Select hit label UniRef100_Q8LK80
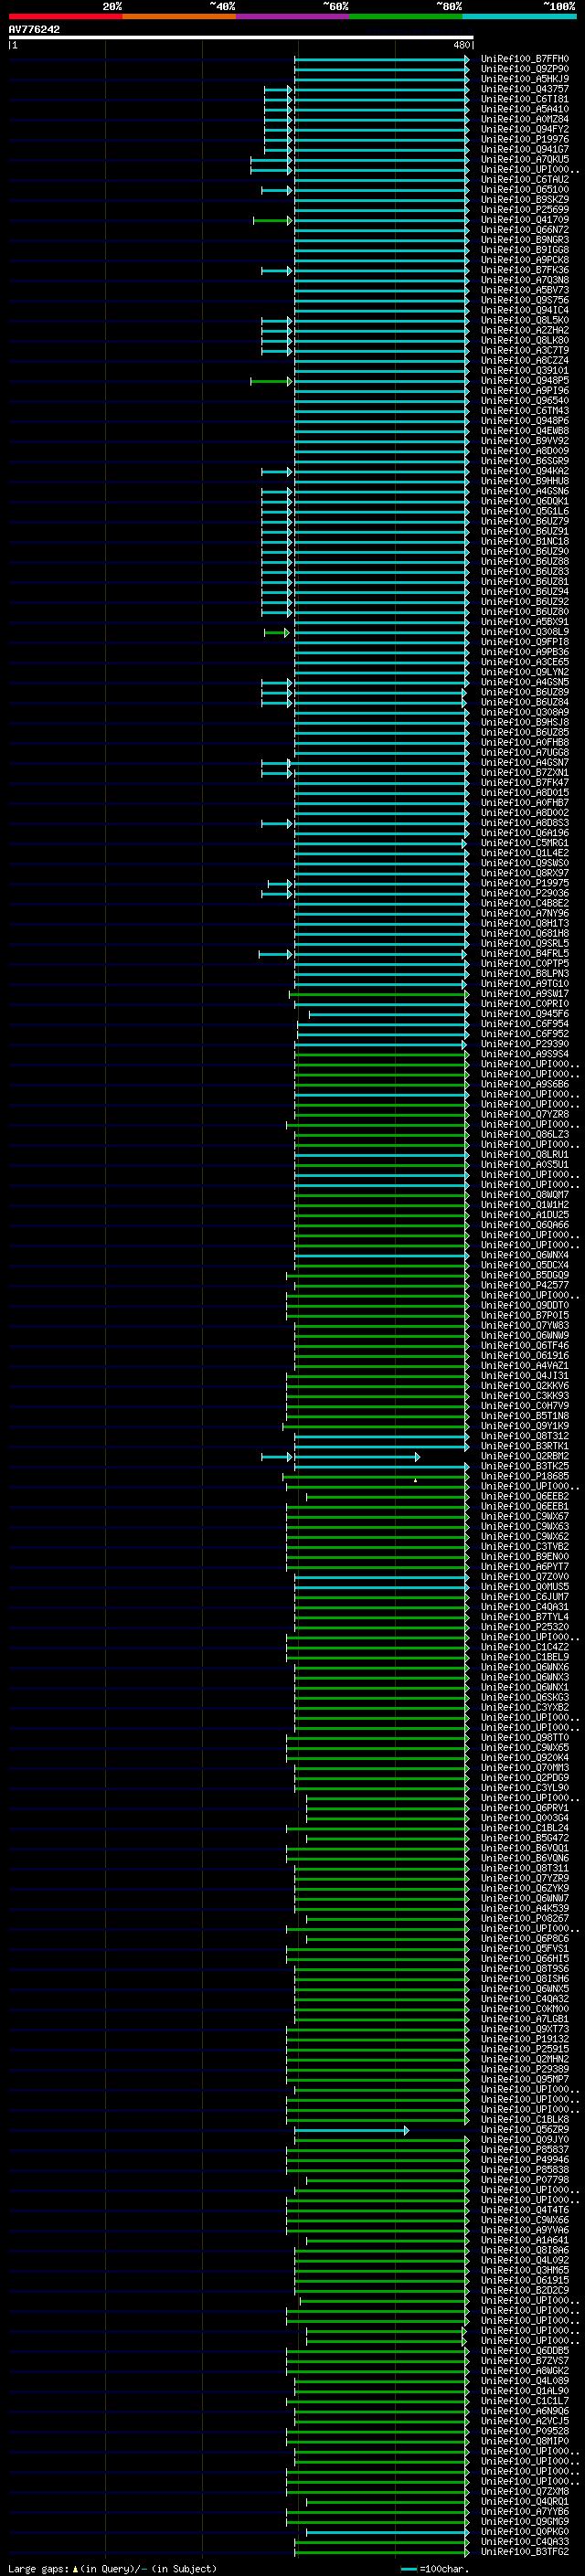 pos(525,340)
